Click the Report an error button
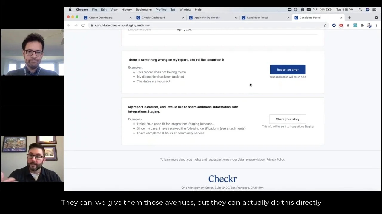The image size is (382, 214). [288, 70]
